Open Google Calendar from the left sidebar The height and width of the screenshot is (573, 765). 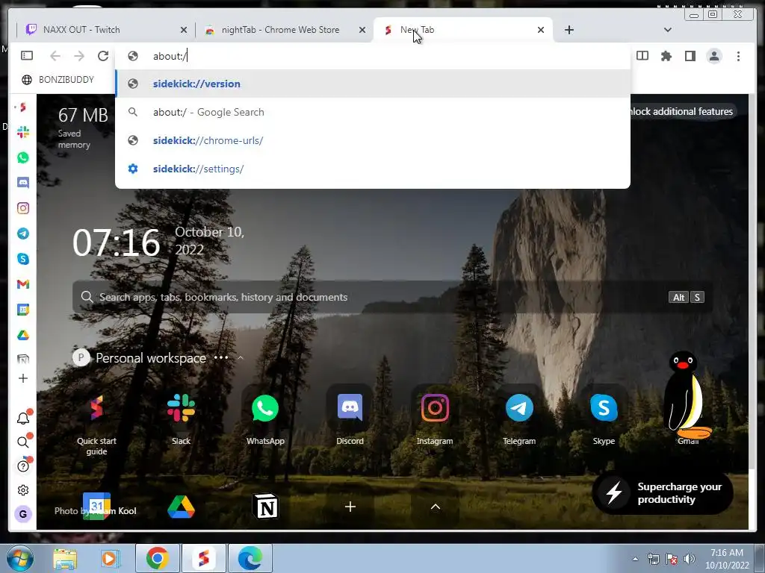[x=23, y=310]
